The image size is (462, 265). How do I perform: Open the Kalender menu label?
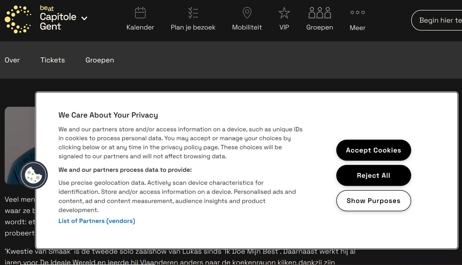pyautogui.click(x=140, y=27)
